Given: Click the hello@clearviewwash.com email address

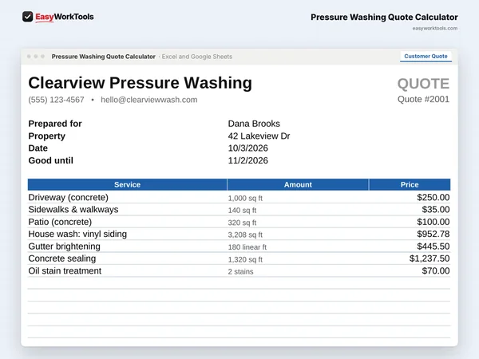Looking at the screenshot, I should [149, 100].
